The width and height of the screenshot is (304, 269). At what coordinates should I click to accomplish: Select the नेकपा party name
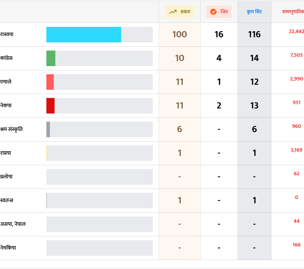6,106
